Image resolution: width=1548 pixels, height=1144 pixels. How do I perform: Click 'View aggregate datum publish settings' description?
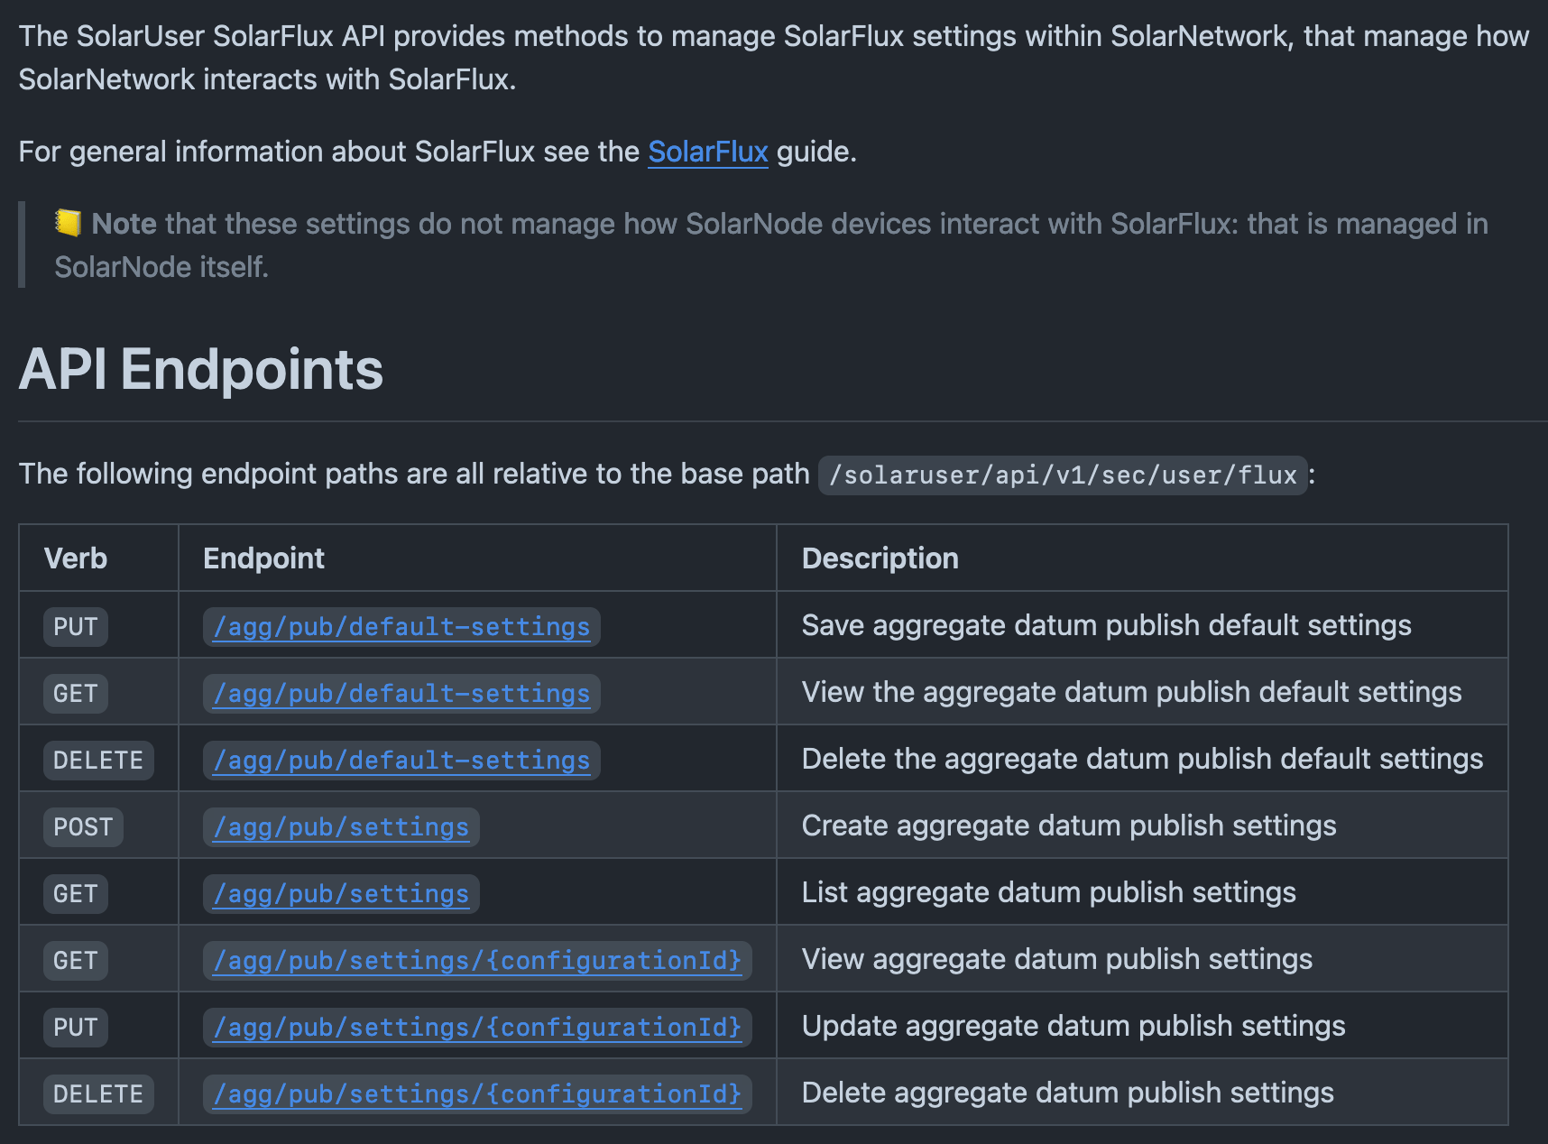coord(1057,959)
